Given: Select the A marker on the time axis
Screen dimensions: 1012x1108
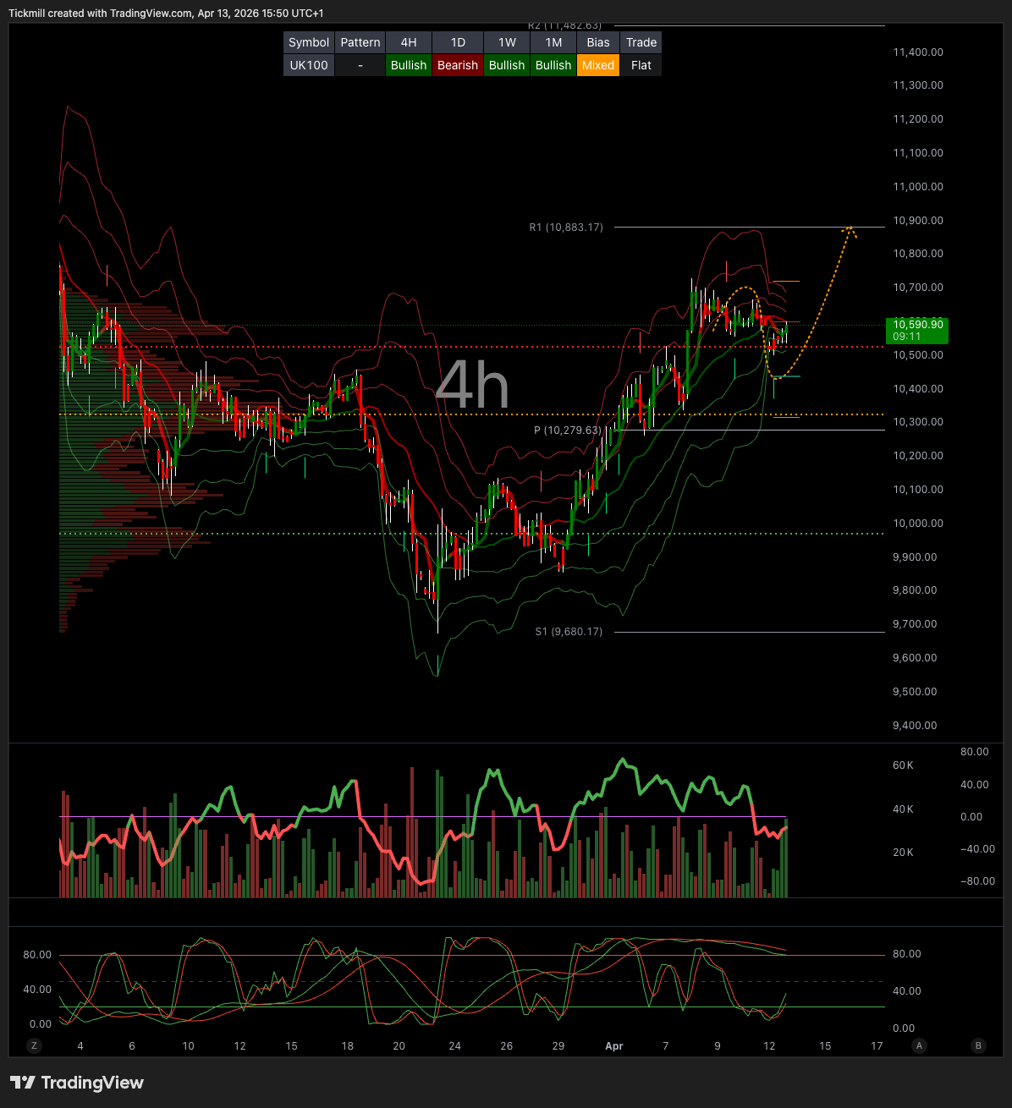Looking at the screenshot, I should (919, 1046).
